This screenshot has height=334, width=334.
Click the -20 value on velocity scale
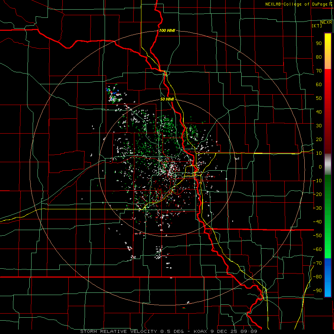[x=317, y=194]
